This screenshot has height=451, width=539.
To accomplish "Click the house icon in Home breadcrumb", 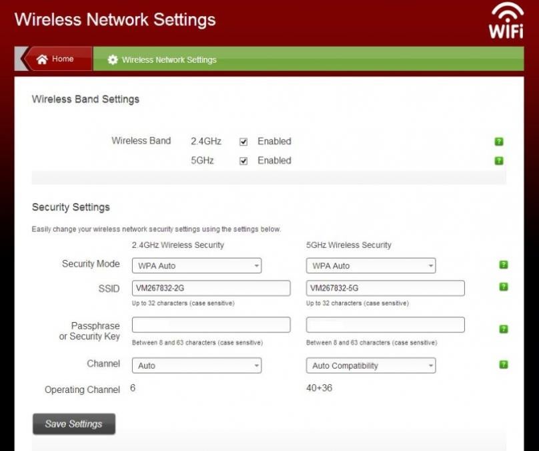I will tap(42, 59).
